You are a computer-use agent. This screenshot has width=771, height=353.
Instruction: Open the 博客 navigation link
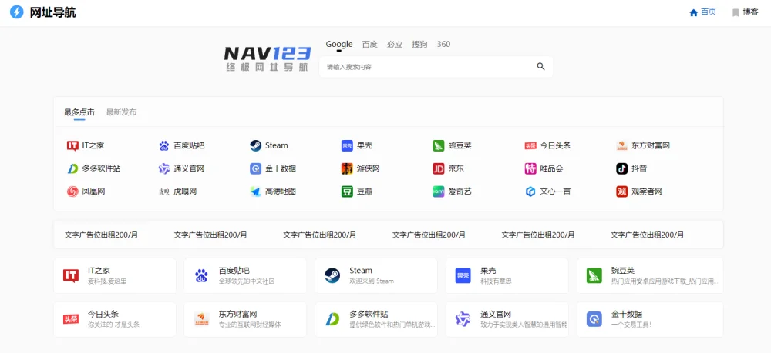(745, 12)
